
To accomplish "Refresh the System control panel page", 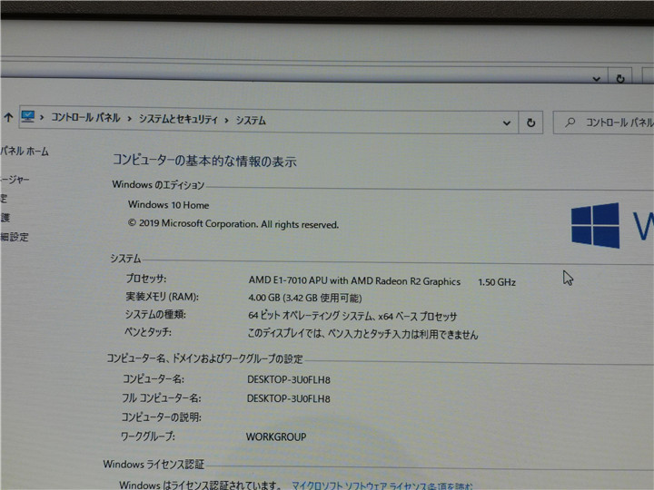I will click(x=530, y=122).
